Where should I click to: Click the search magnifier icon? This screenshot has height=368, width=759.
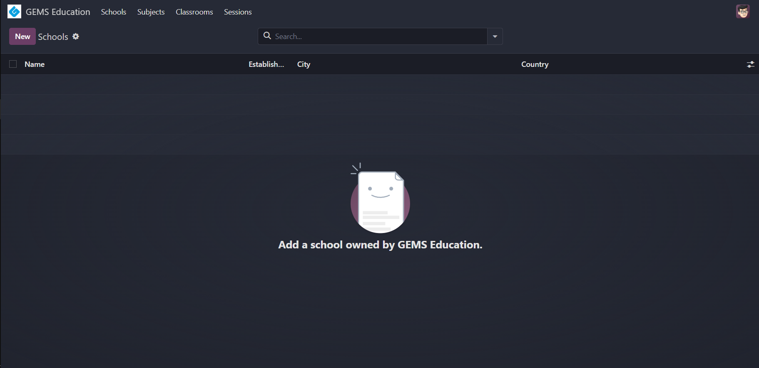[x=267, y=36]
